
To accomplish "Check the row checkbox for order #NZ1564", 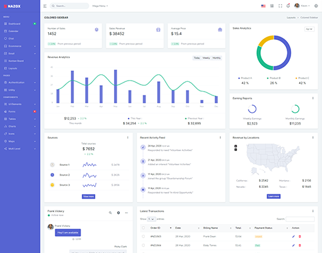I will [144, 245].
